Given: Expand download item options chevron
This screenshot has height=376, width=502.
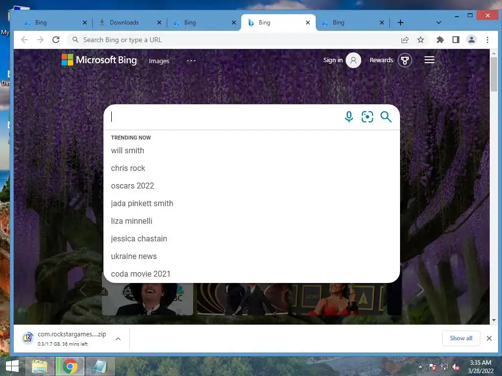Looking at the screenshot, I should 118,339.
